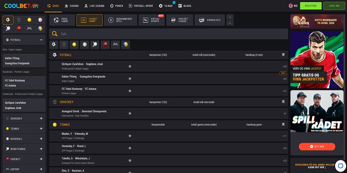Screen dimensions: 347x173
Task: Show +50 more markets for Qizilqum Zarafshon match
Action: [285, 67]
